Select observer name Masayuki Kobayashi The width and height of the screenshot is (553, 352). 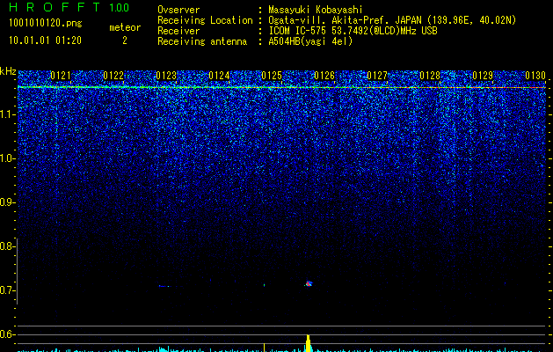[x=316, y=10]
